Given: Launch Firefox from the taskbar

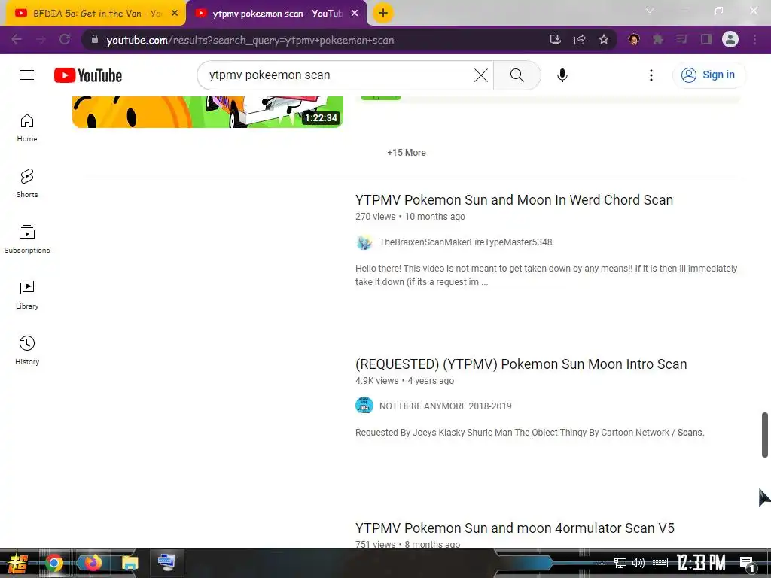Looking at the screenshot, I should pyautogui.click(x=93, y=563).
